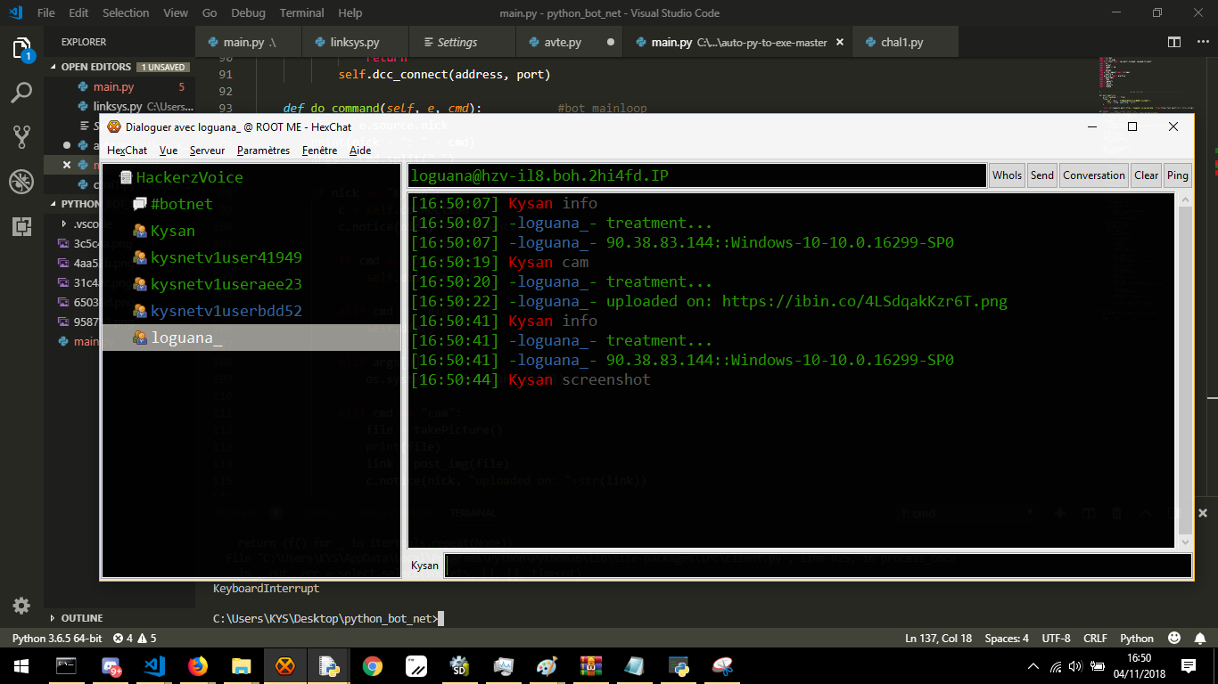Open the Source Control view icon
This screenshot has width=1218, height=684.
click(x=21, y=137)
